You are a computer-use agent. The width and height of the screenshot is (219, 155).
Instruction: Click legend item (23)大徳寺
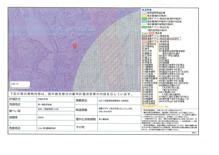pyautogui.click(x=147, y=94)
